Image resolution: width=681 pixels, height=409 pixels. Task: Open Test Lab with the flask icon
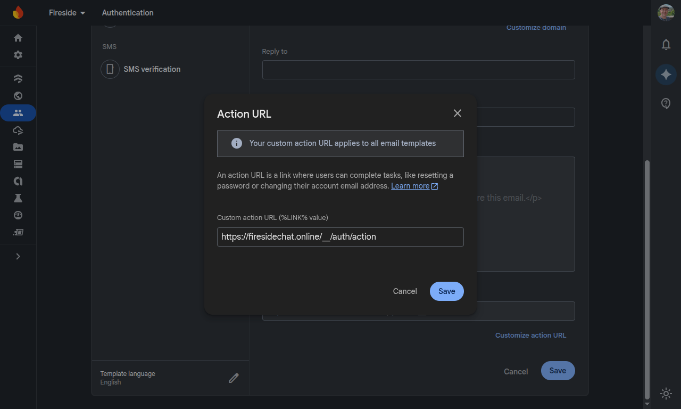[x=18, y=198]
